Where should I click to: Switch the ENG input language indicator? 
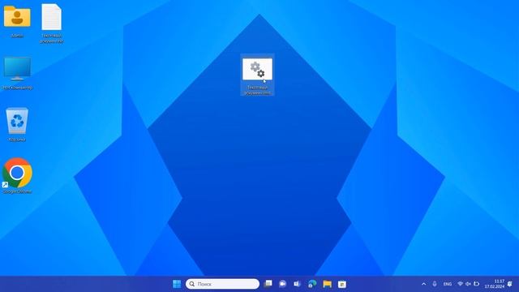tap(448, 284)
